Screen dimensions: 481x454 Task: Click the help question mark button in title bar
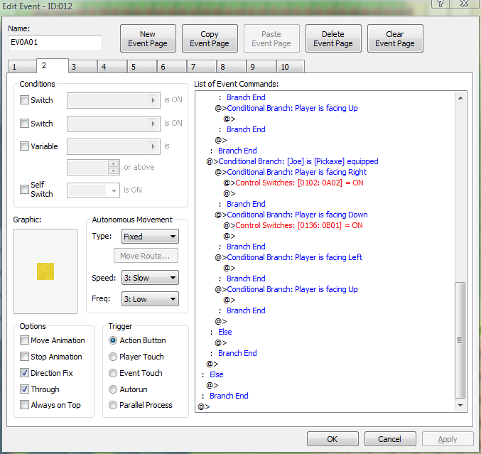coord(441,4)
